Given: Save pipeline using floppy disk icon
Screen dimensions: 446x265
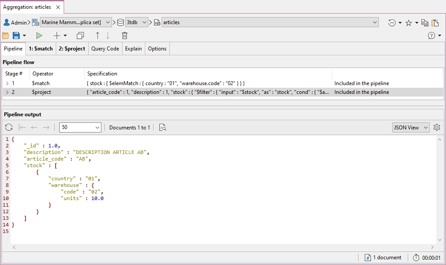Looking at the screenshot, I should pyautogui.click(x=16, y=36).
